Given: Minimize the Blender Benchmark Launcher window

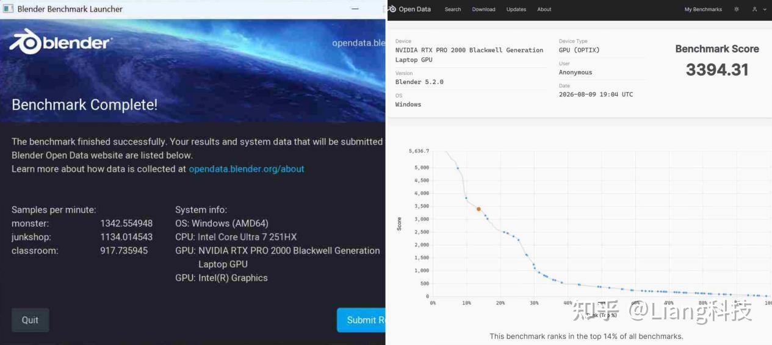Looking at the screenshot, I should (x=355, y=9).
